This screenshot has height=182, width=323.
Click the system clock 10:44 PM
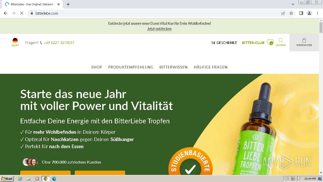(x=310, y=179)
